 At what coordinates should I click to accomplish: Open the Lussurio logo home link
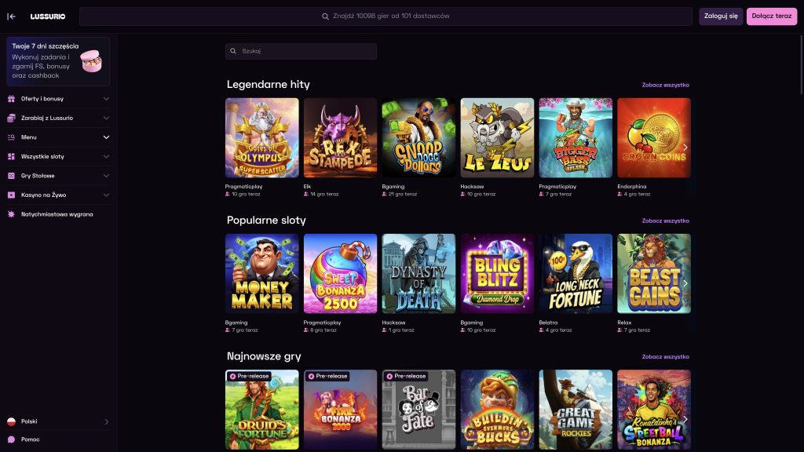pyautogui.click(x=48, y=16)
